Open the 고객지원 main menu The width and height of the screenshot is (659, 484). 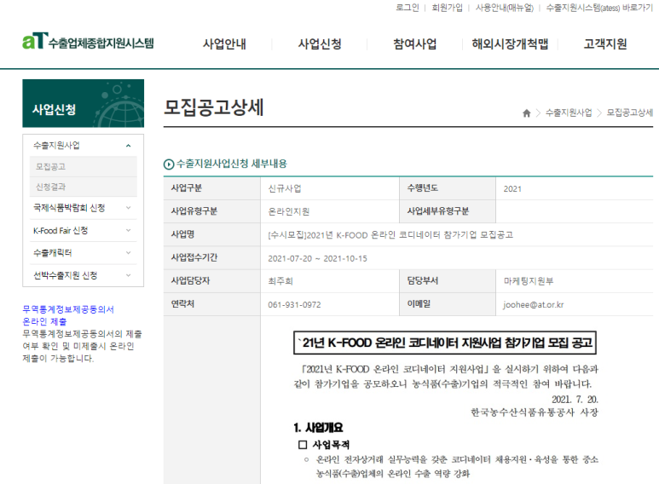click(605, 43)
